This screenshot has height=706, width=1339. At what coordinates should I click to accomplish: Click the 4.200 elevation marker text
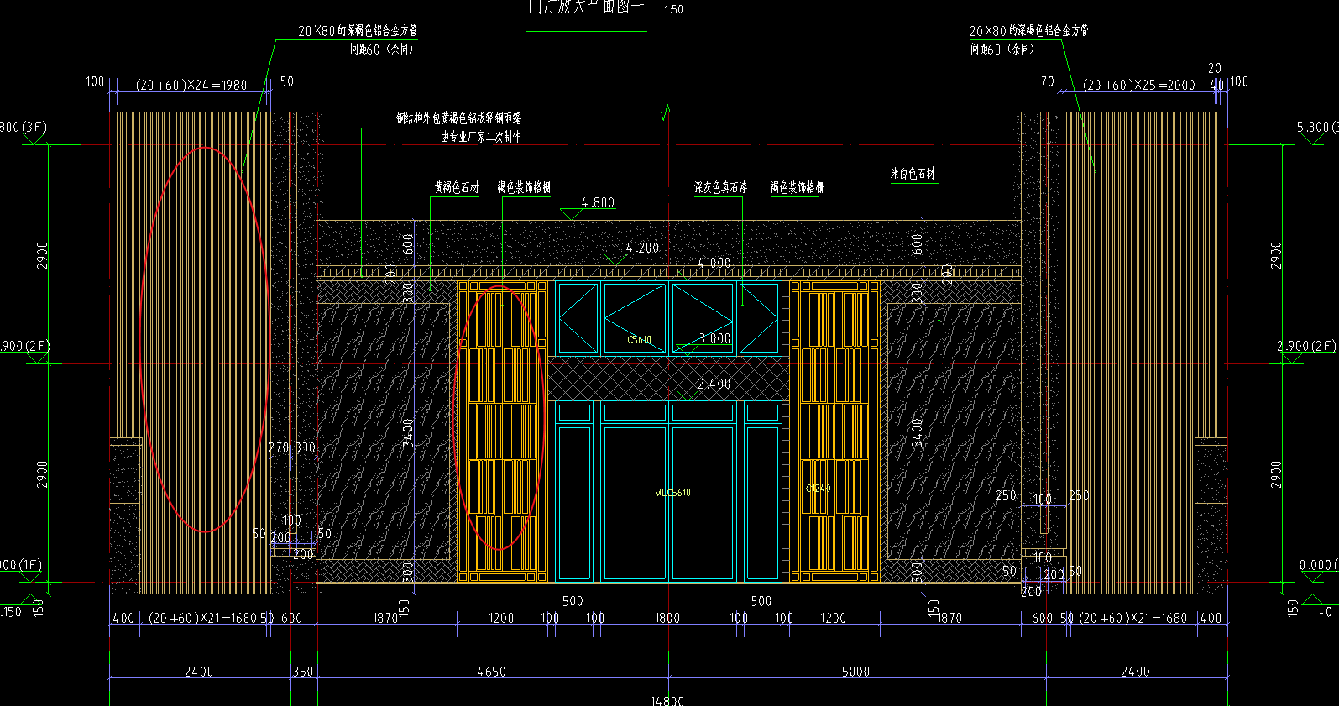[x=642, y=248]
